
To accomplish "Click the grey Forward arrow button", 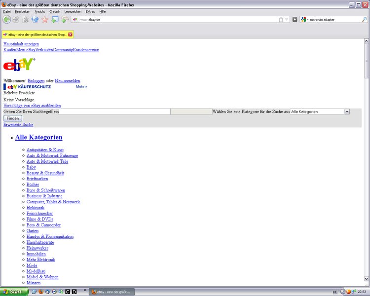I will pos(16,20).
